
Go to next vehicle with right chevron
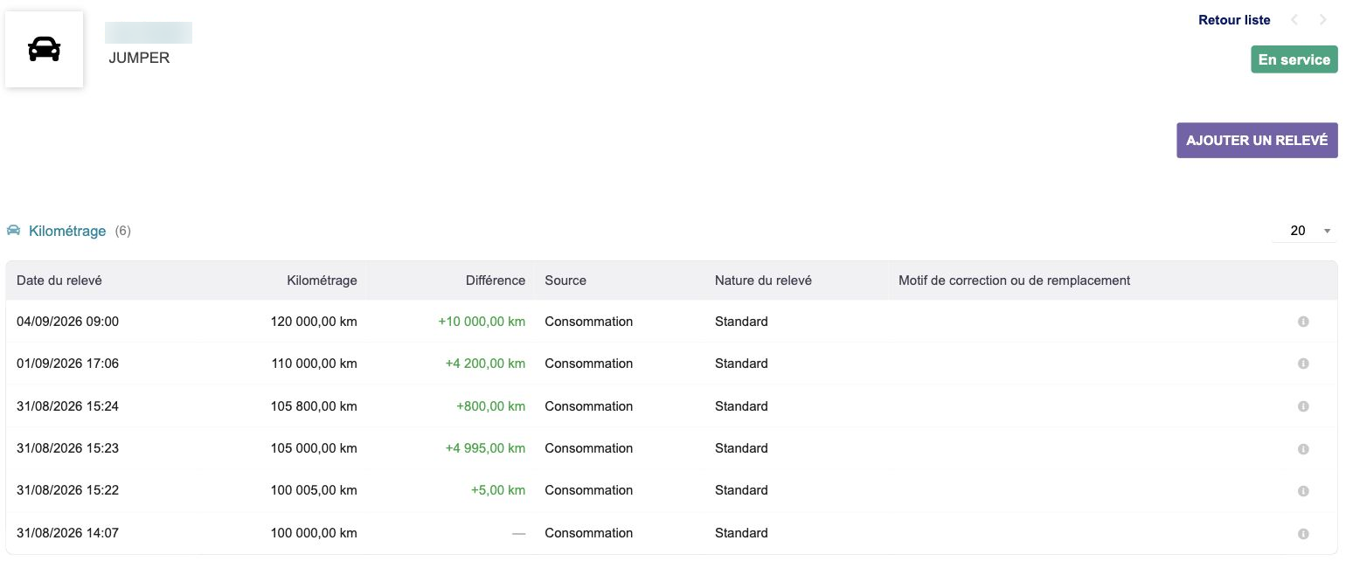(x=1323, y=20)
